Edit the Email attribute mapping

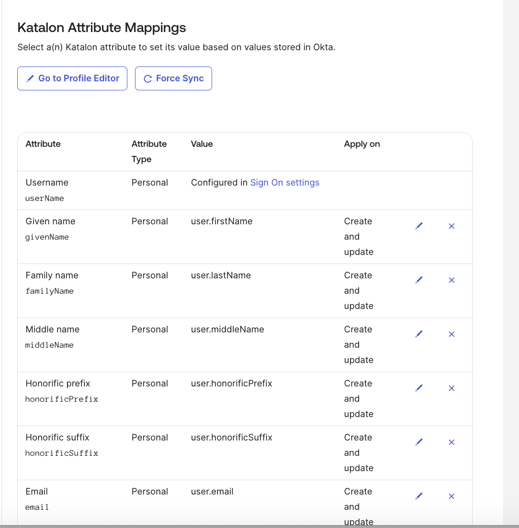coord(419,496)
